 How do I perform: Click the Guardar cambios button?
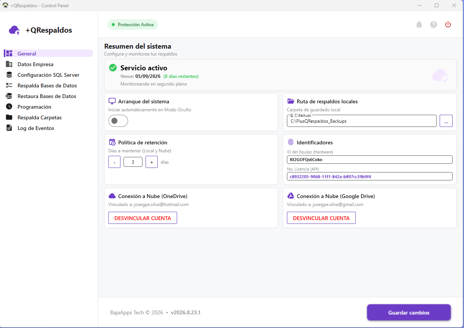[x=409, y=312]
